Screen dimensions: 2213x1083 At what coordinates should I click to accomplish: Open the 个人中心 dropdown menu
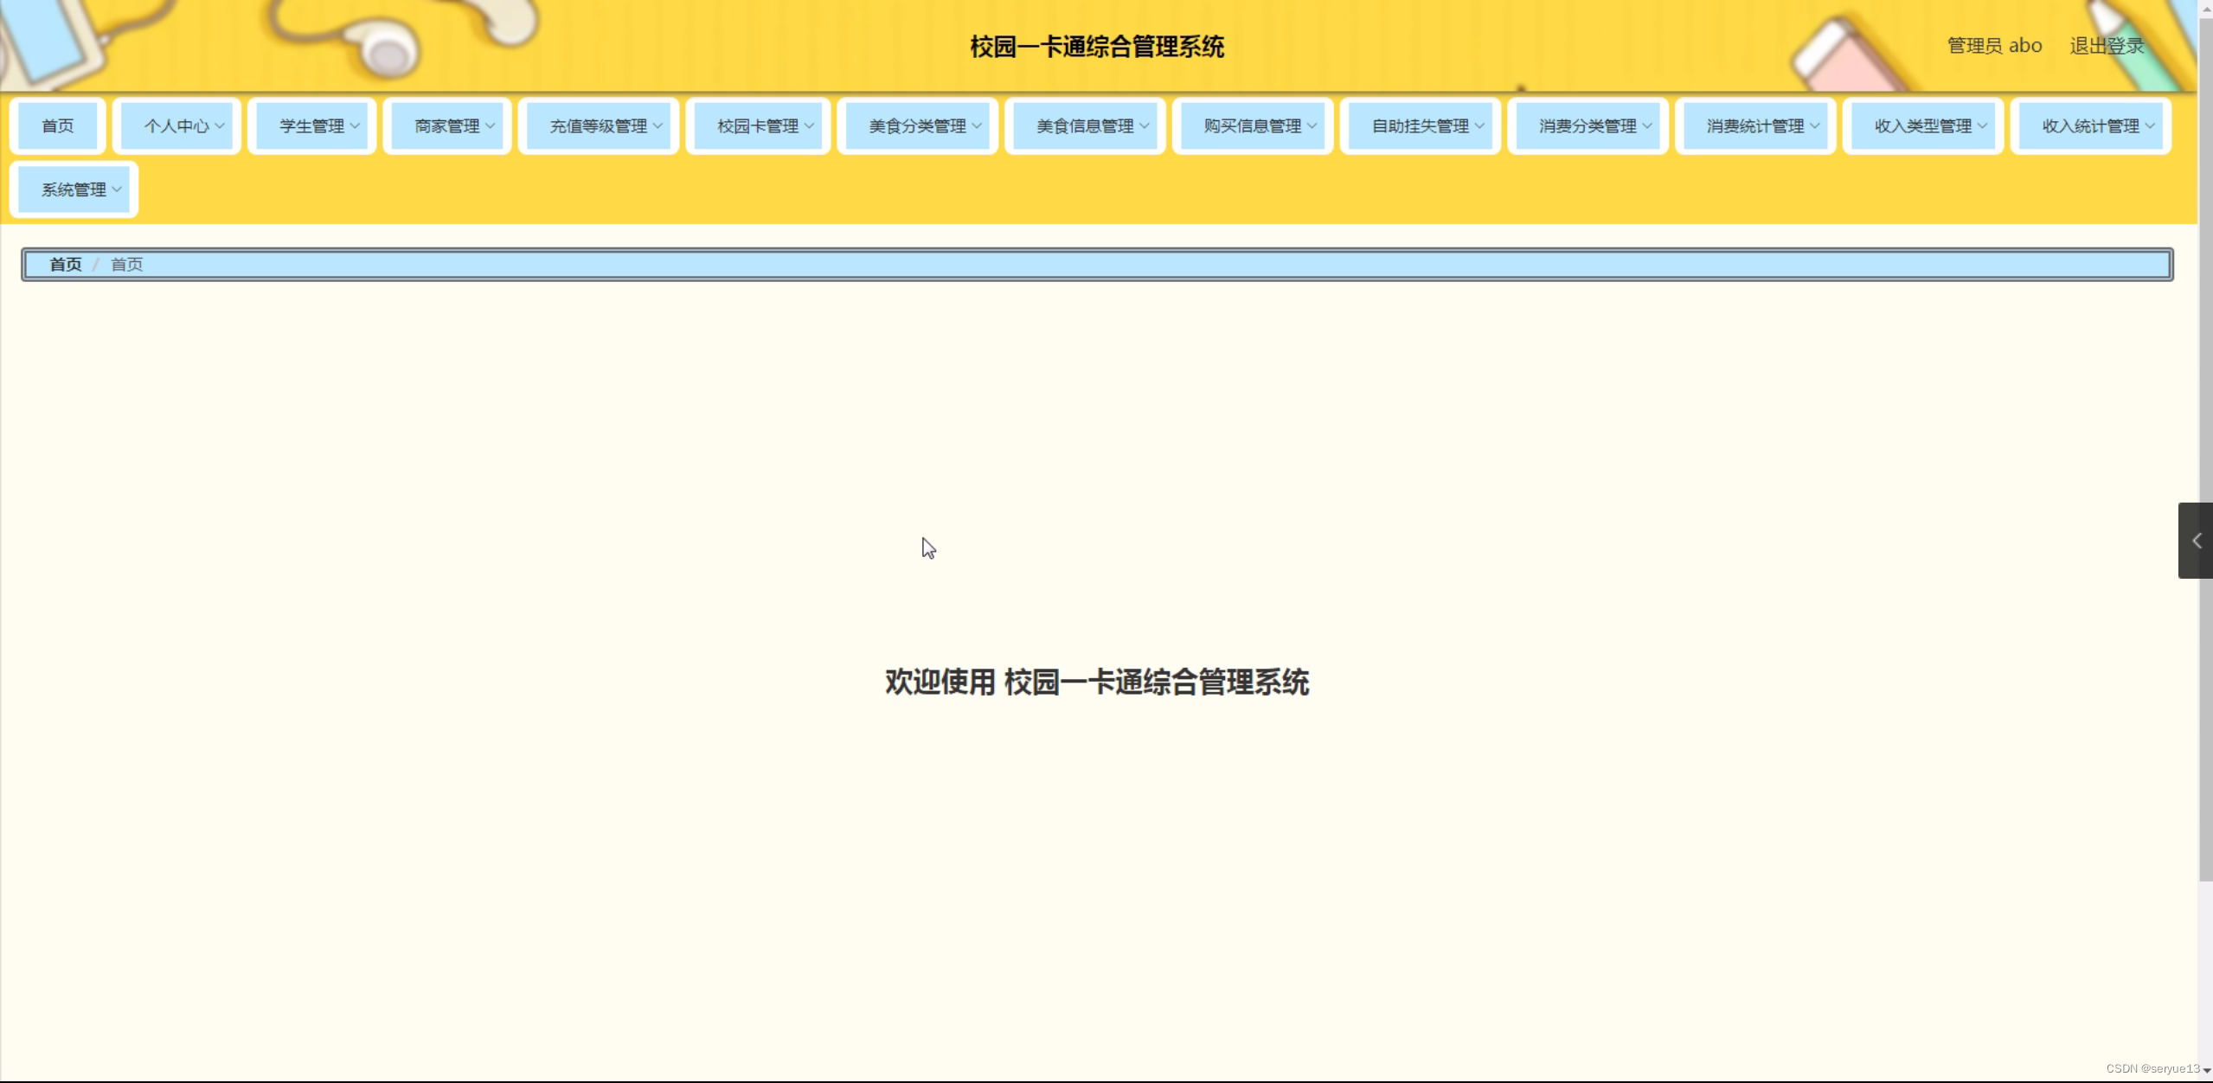coord(176,125)
